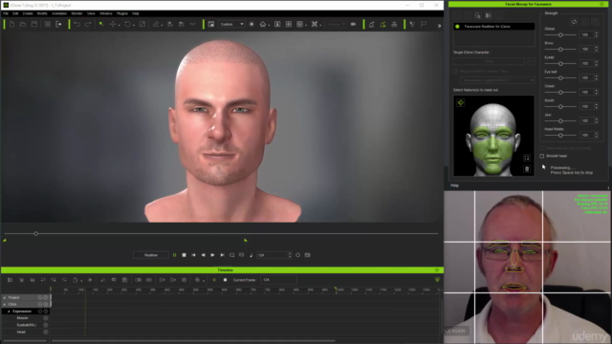Open a project file from main toolbar

(x=23, y=24)
